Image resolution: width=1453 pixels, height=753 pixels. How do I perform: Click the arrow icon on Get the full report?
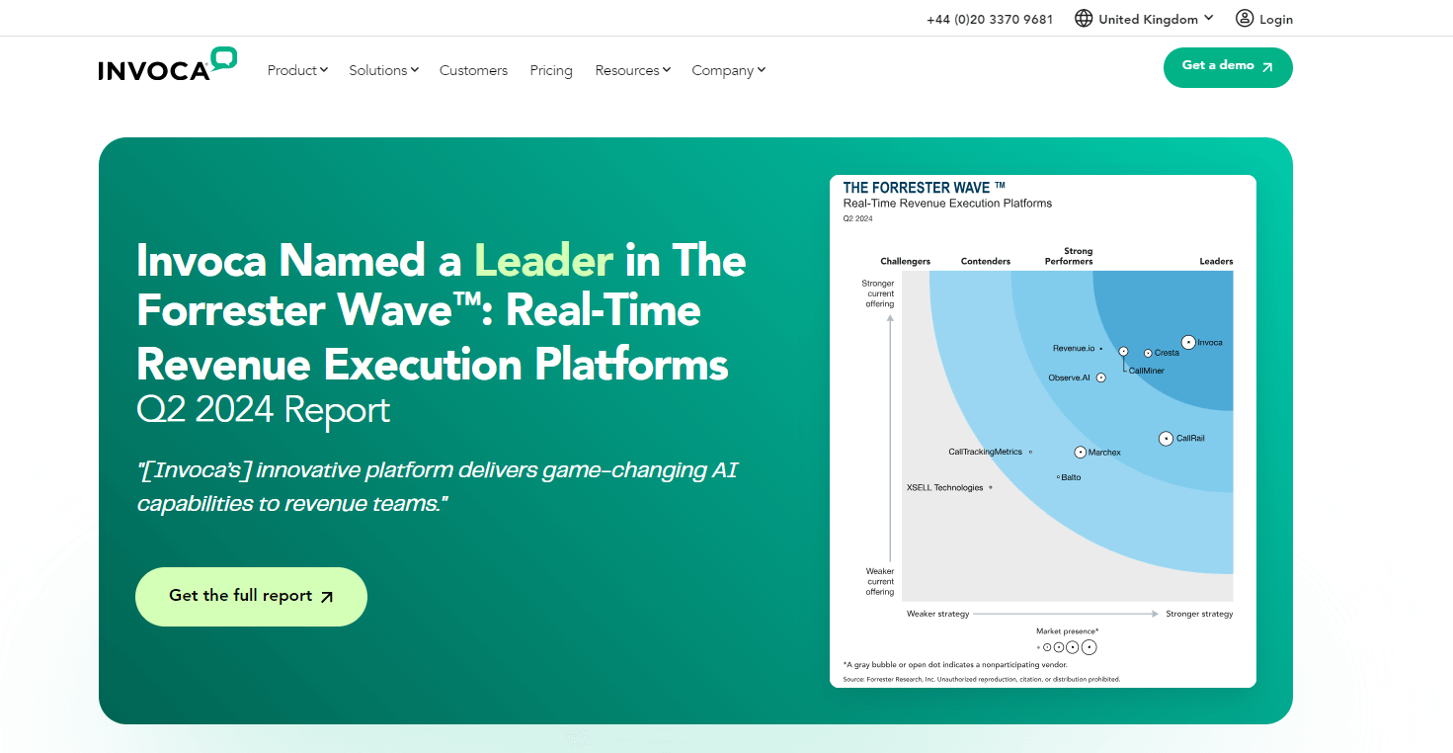click(327, 597)
